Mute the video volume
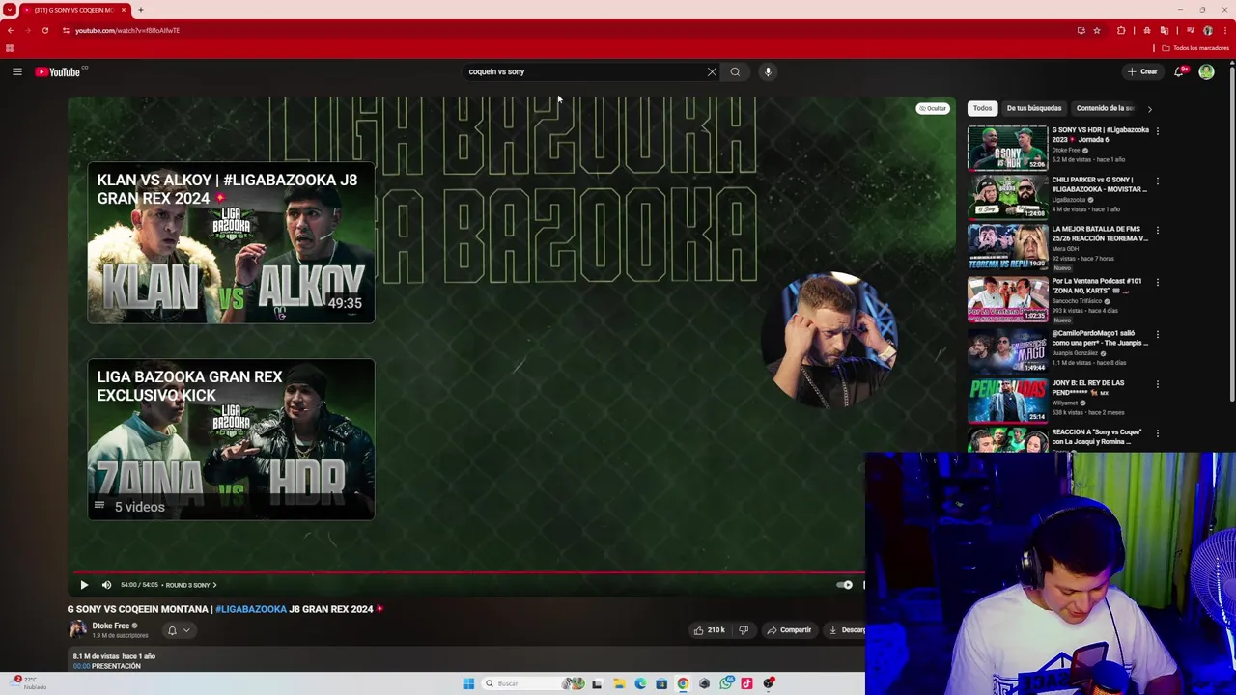This screenshot has width=1236, height=695. [106, 585]
